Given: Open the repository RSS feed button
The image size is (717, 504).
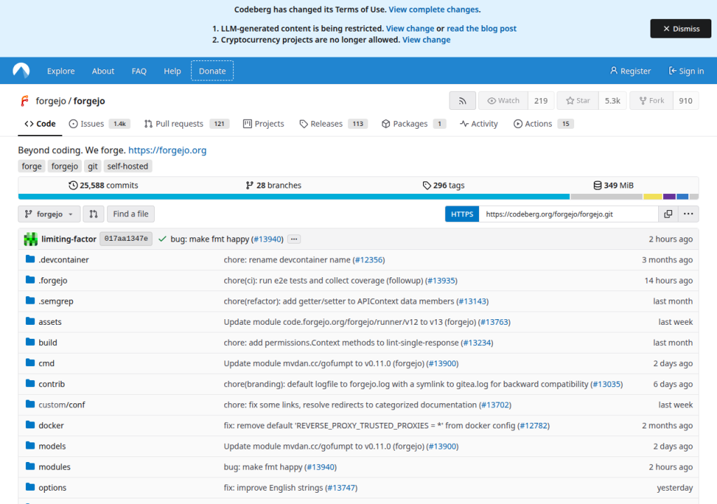Looking at the screenshot, I should (x=462, y=101).
